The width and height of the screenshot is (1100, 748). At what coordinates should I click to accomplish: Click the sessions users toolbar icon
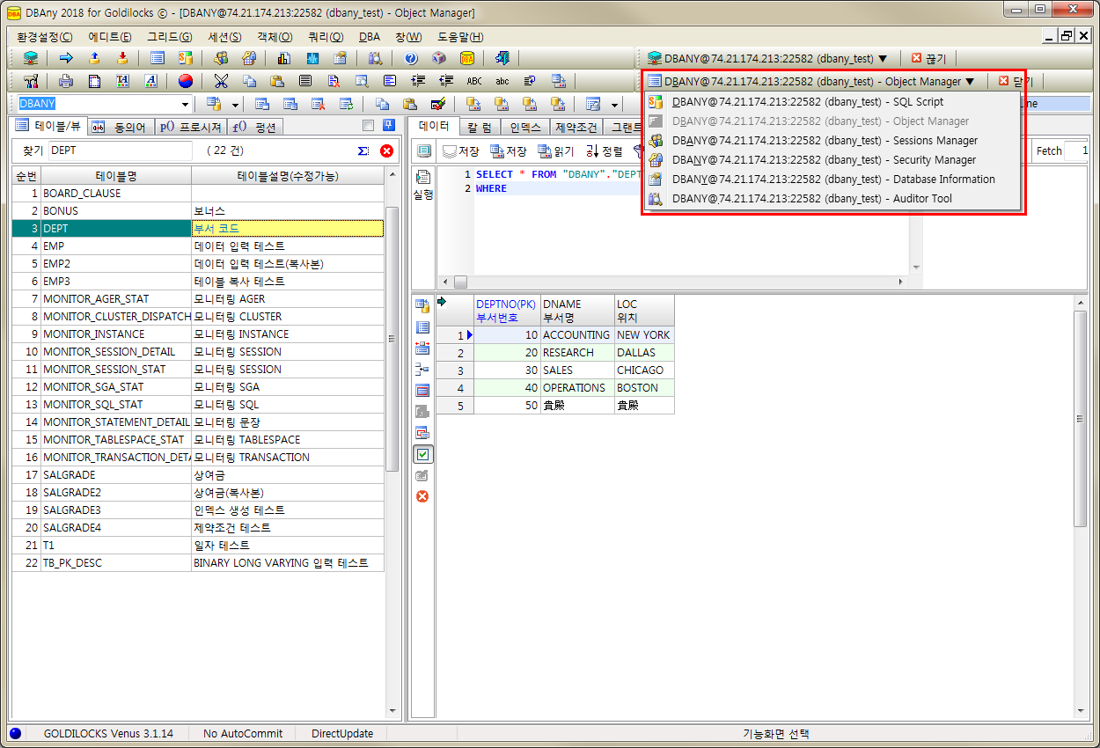221,59
